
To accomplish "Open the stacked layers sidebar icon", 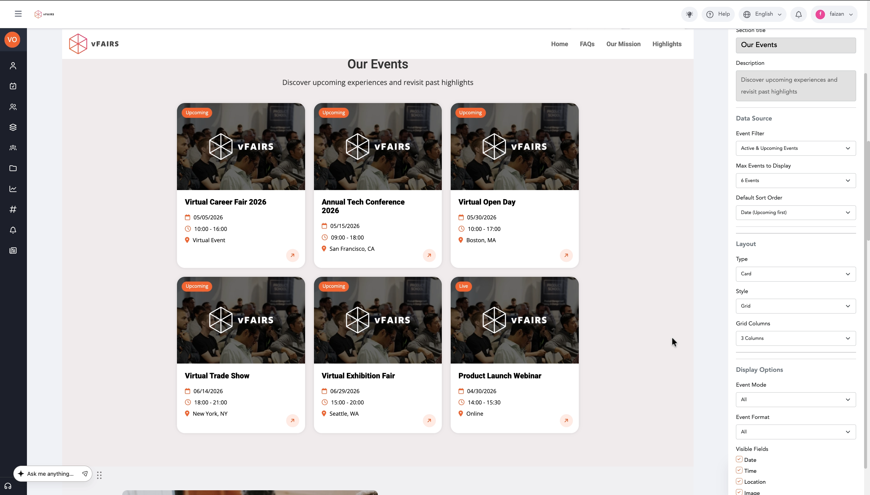I will click(13, 127).
